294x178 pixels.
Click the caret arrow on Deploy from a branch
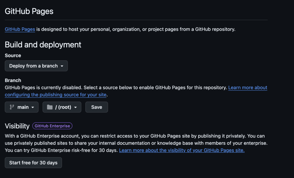pos(62,66)
